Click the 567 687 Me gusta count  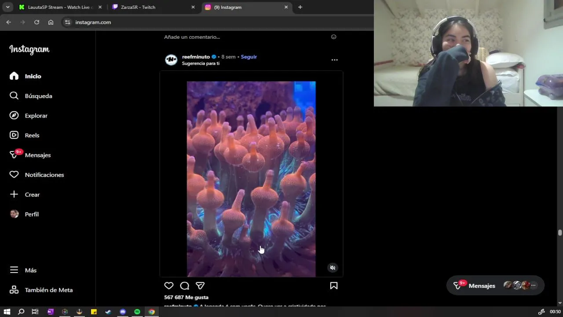[186, 298]
